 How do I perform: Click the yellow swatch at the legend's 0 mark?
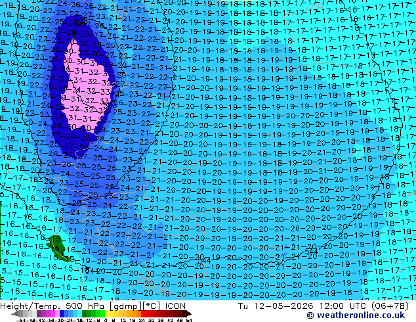coord(107,313)
